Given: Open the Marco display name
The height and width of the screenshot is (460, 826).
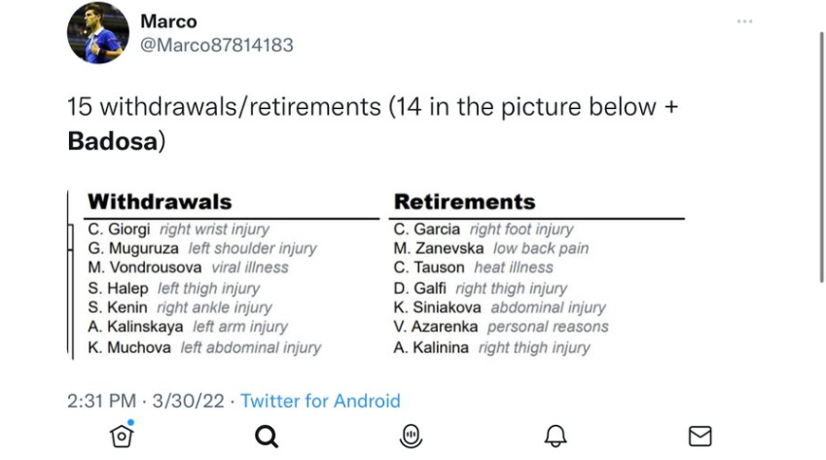Looking at the screenshot, I should [x=167, y=21].
